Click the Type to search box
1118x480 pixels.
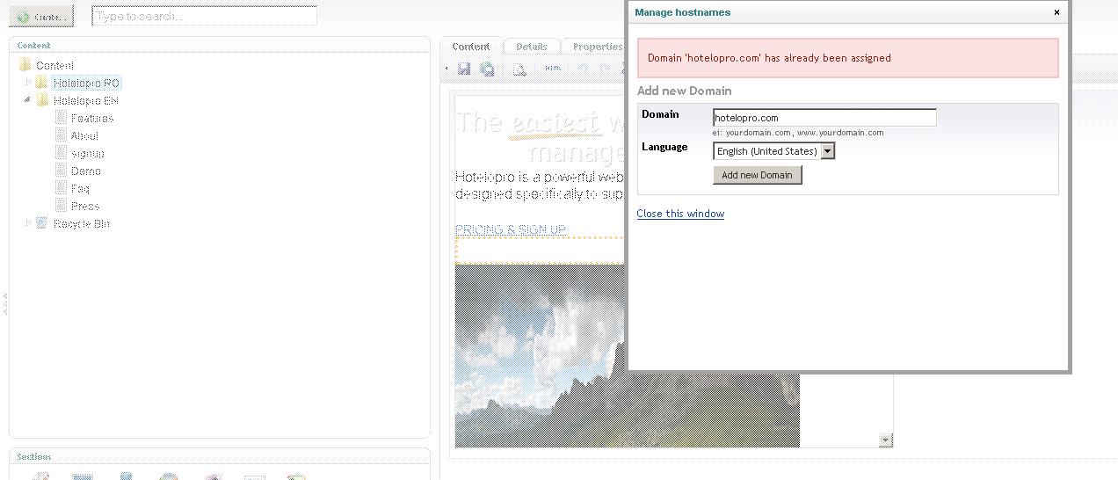coord(204,17)
